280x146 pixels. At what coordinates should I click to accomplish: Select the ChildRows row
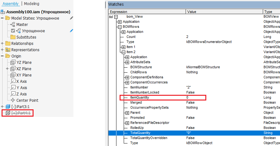(x=194, y=72)
